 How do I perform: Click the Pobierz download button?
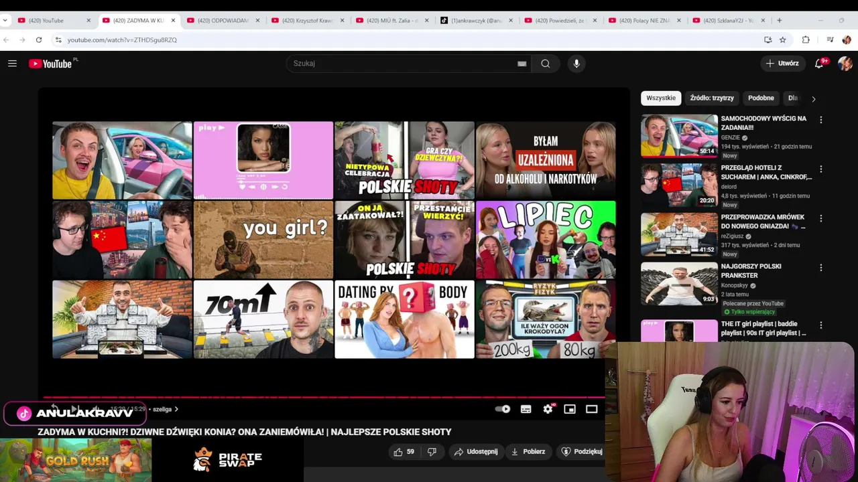point(528,452)
